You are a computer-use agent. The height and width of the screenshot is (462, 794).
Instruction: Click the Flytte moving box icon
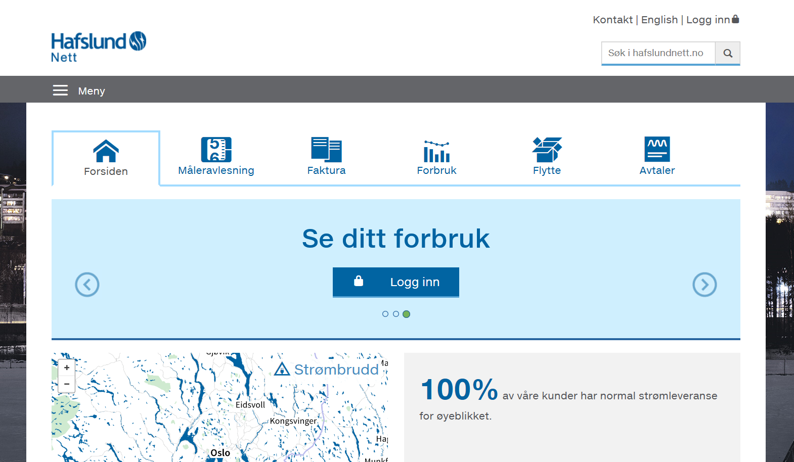pyautogui.click(x=547, y=150)
